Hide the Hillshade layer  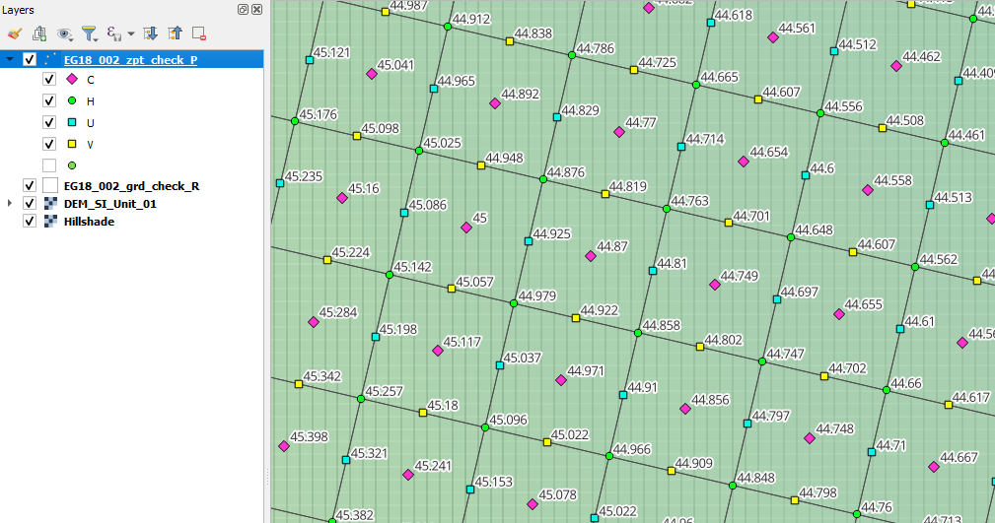30,222
